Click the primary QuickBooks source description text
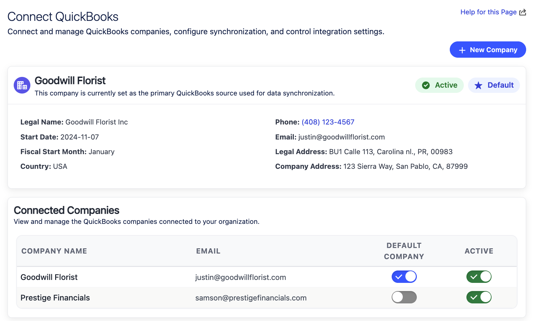Image resolution: width=533 pixels, height=321 pixels. [185, 93]
